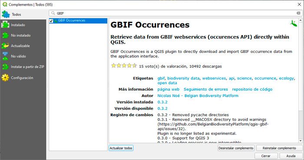Click the Instalado green puzzle icon
The image size is (304, 160).
5,25
